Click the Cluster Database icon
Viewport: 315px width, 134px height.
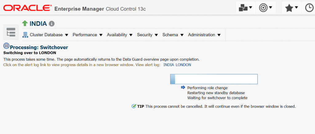click(26, 35)
